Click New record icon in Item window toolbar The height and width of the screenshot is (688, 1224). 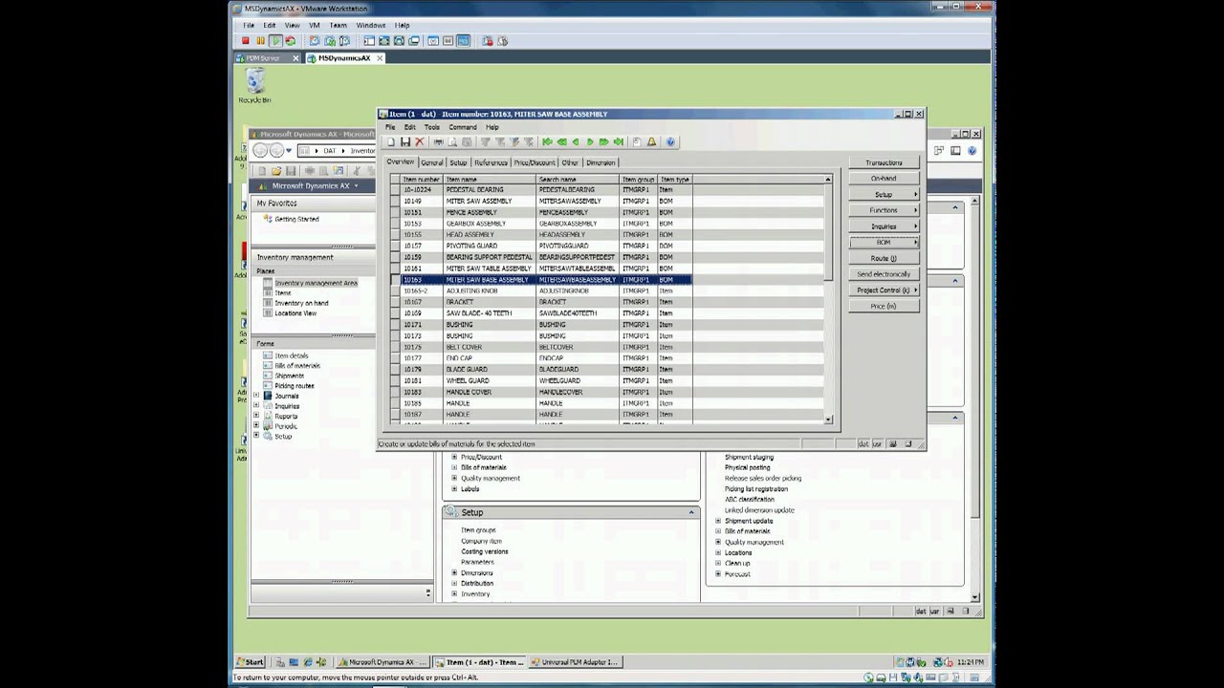(x=391, y=142)
